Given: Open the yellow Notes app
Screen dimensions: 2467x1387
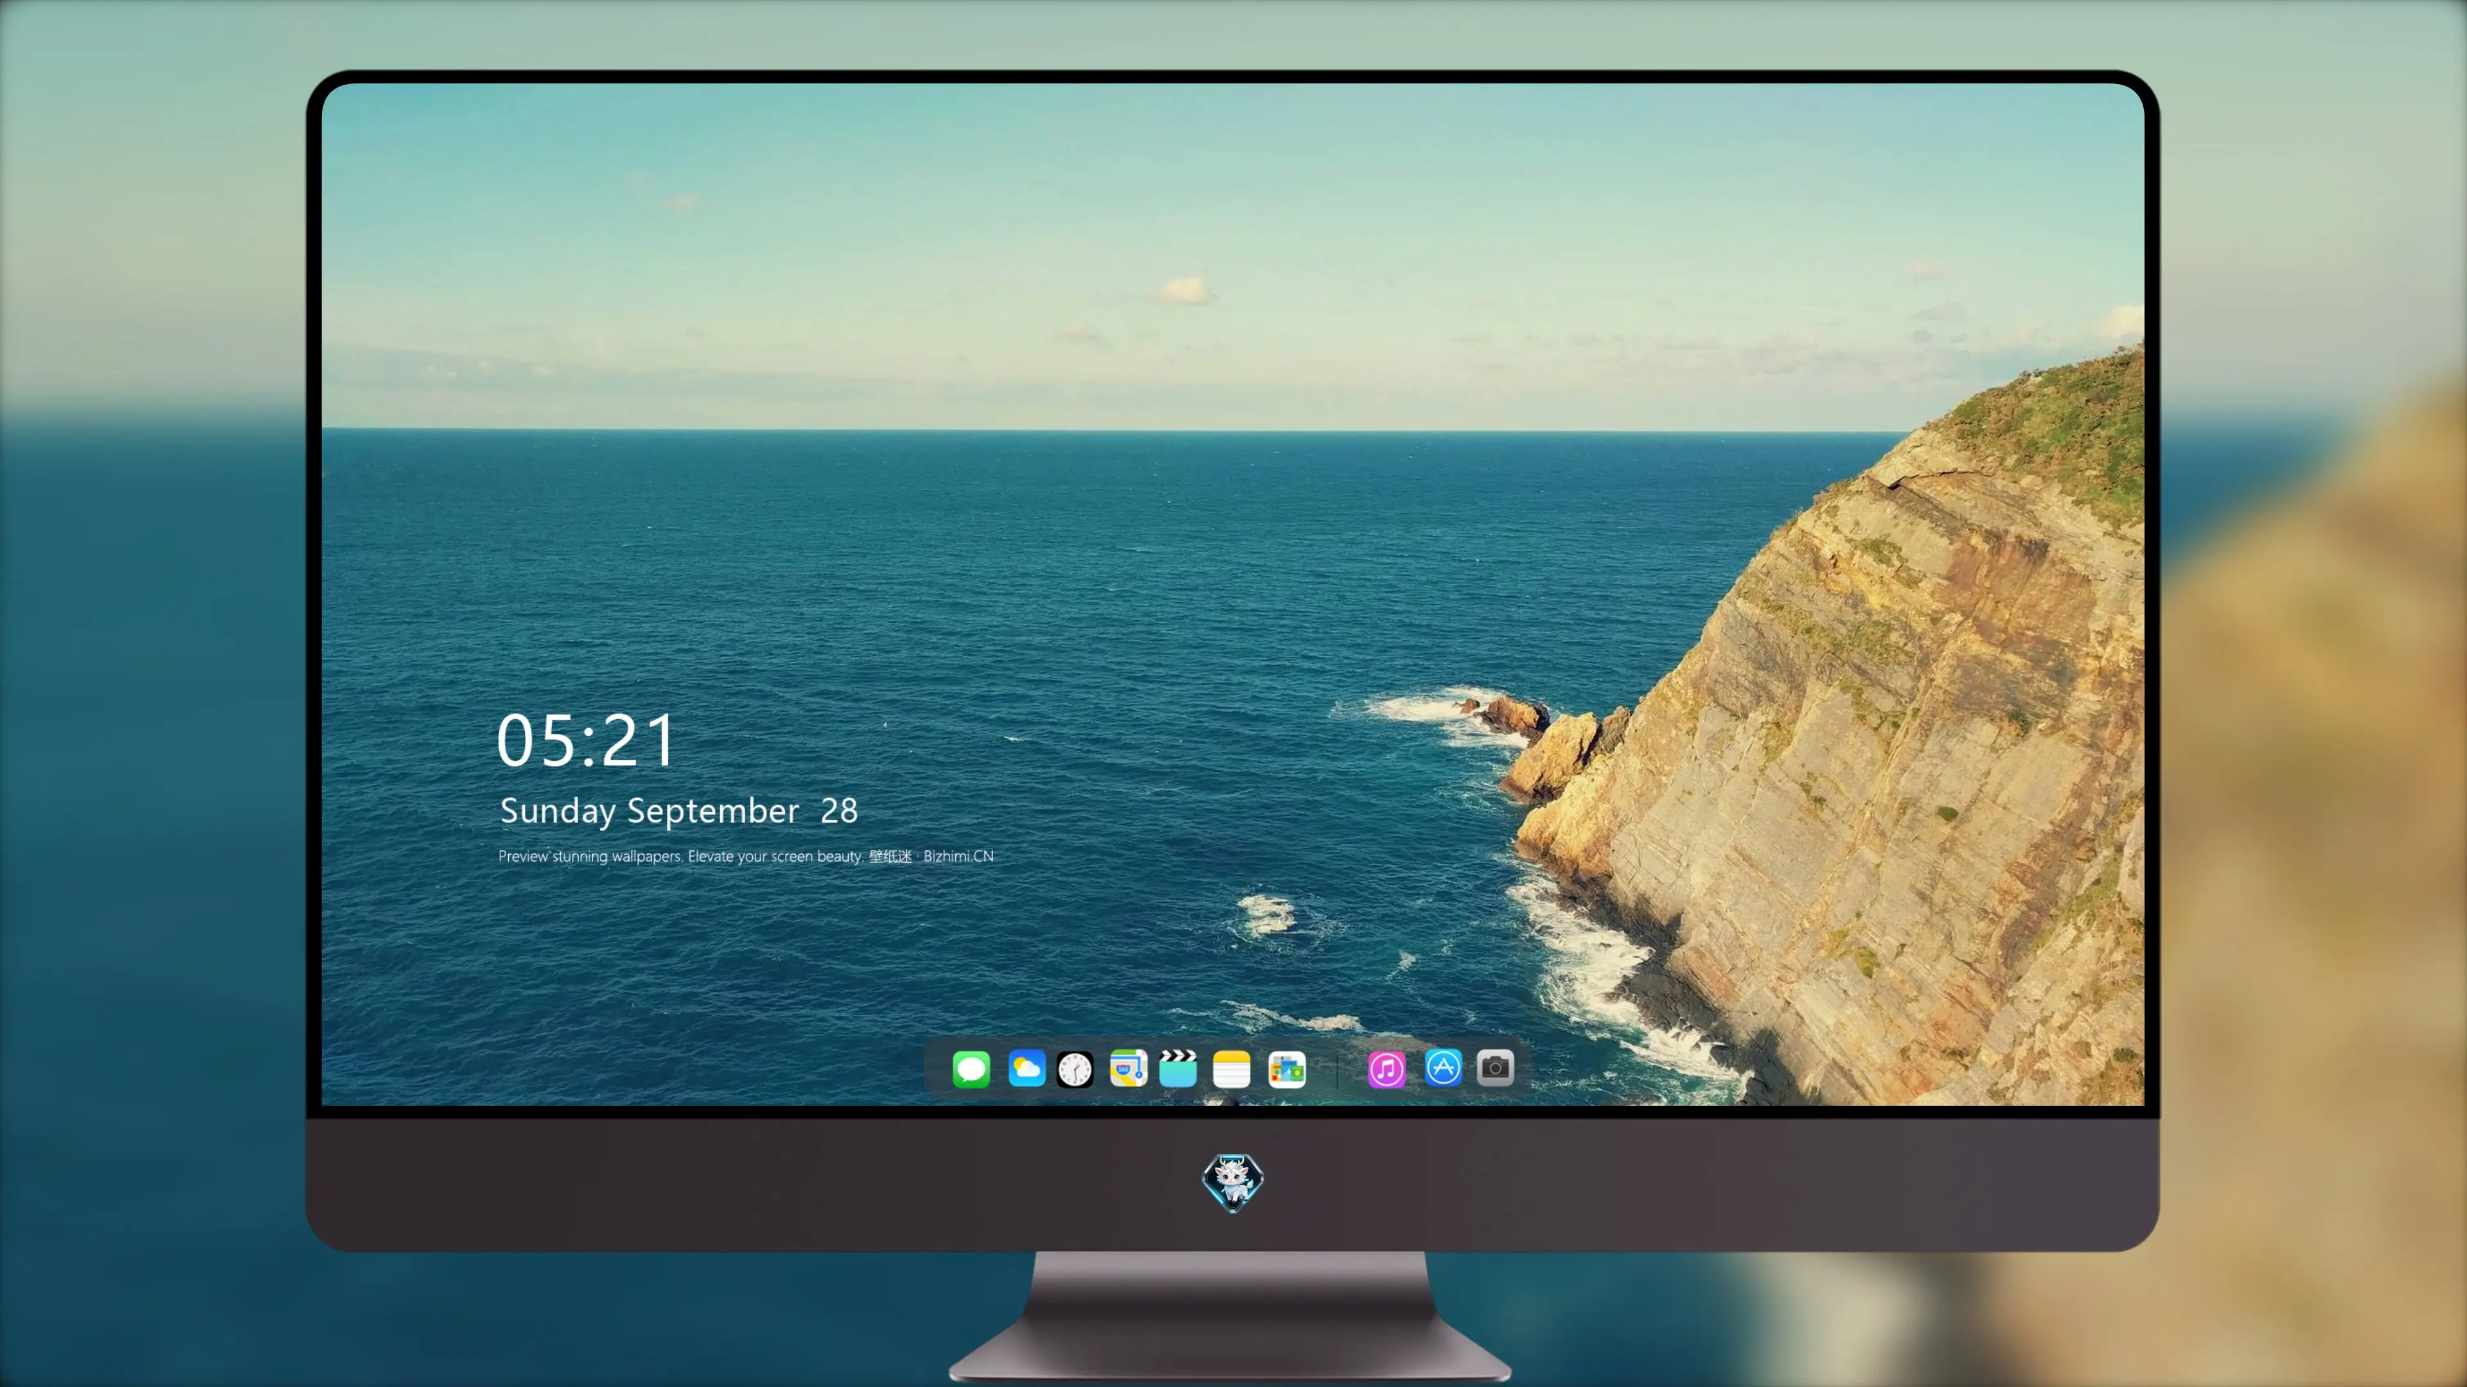Looking at the screenshot, I should coord(1232,1069).
